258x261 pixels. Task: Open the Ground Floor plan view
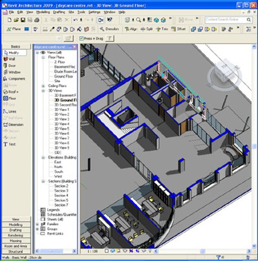[x=63, y=77]
